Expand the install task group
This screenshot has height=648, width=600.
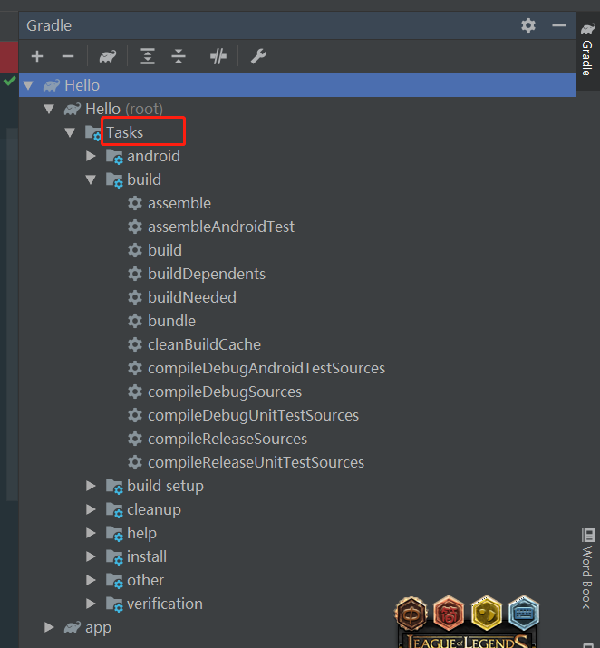pos(91,556)
